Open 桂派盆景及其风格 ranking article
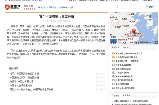This screenshot has height=105, width=159. coord(123,65)
